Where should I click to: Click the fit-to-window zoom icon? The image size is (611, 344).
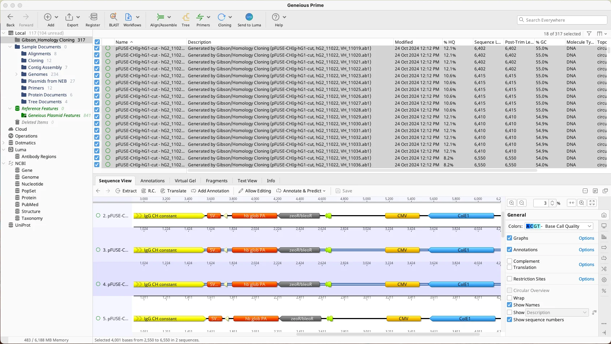pos(592,203)
